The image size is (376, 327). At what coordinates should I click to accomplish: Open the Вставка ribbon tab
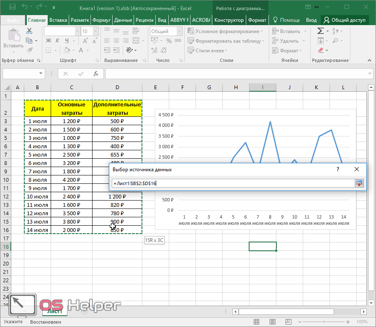pos(58,20)
